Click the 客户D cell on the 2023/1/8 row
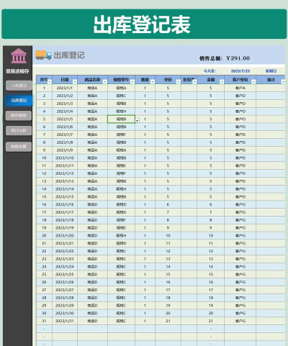Viewport: 288px width, 346px height. point(240,142)
